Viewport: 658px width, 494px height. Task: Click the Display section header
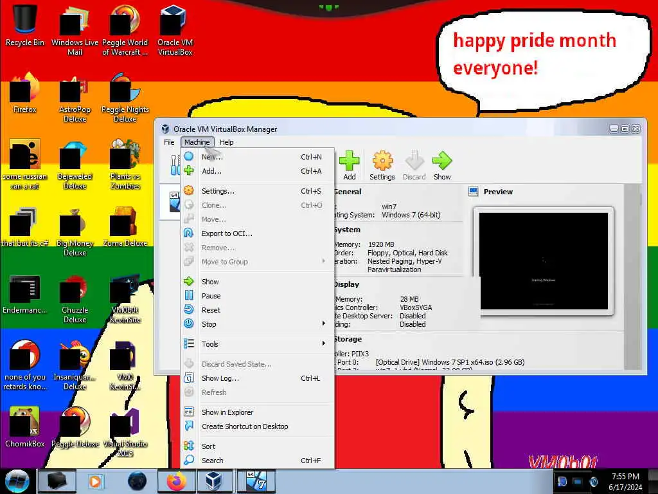[346, 284]
